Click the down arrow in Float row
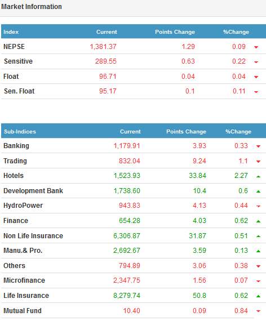Viewport: 266px width, 321px height. (x=256, y=77)
